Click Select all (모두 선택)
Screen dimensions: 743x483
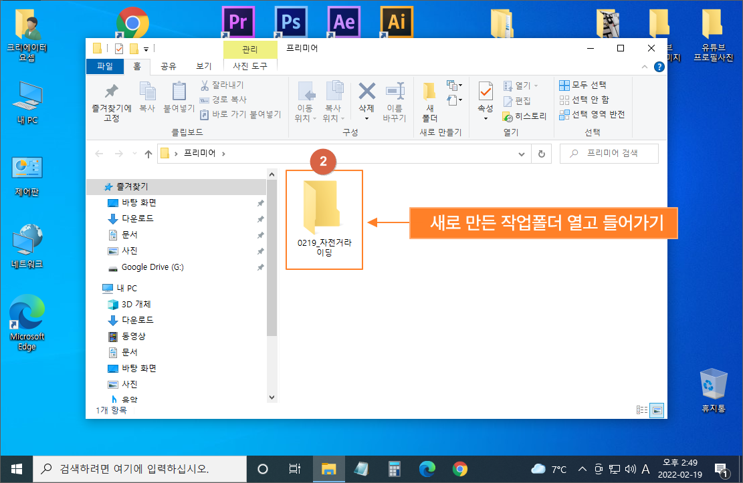pos(583,86)
